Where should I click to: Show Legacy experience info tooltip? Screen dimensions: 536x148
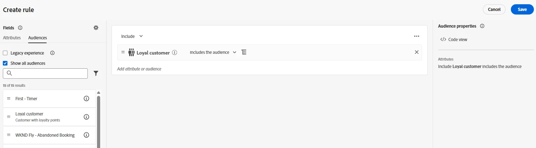point(52,53)
